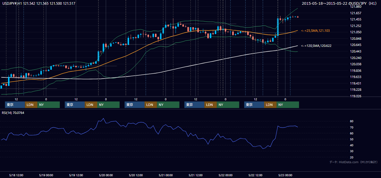Click price axis value 120.240
381x178 pixels.
356,58
